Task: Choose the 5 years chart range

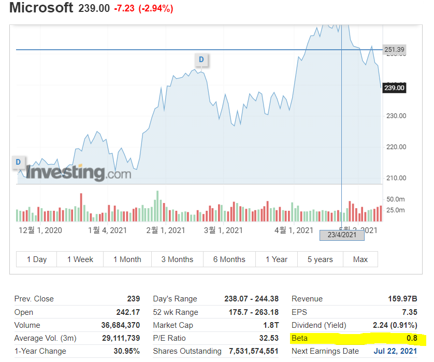Action: pyautogui.click(x=320, y=259)
